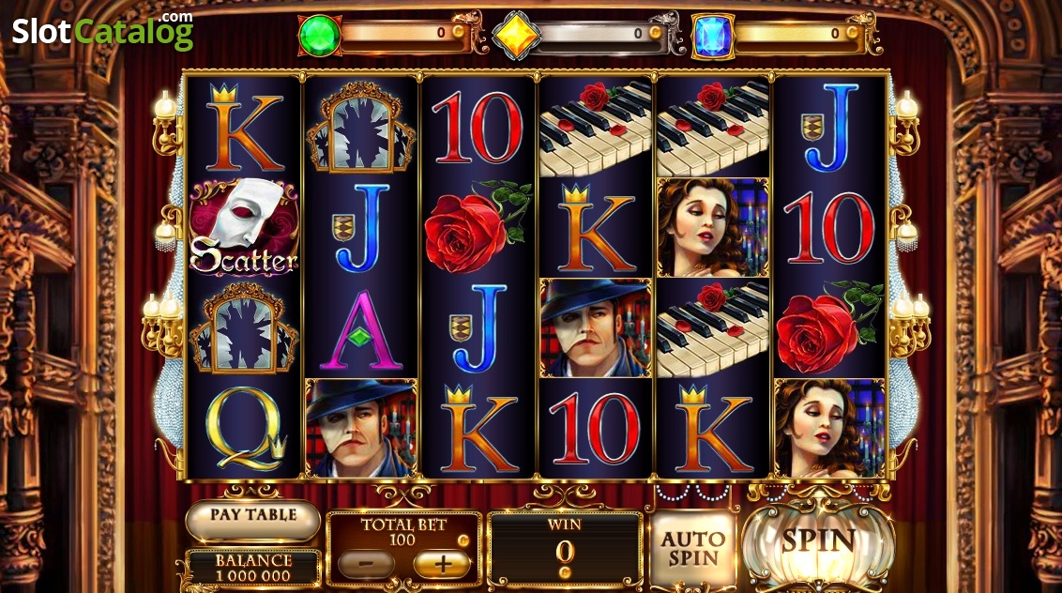Select the woman portrait on fifth reel
Screen dimensions: 1062x593
point(712,227)
